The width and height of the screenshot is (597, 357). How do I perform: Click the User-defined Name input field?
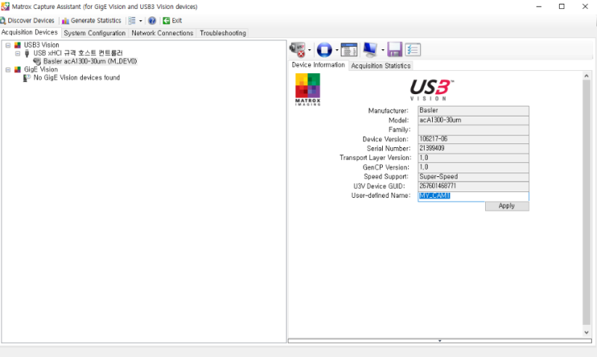(x=473, y=196)
